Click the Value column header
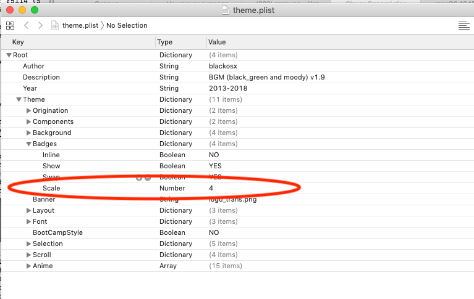The height and width of the screenshot is (299, 474). (217, 43)
